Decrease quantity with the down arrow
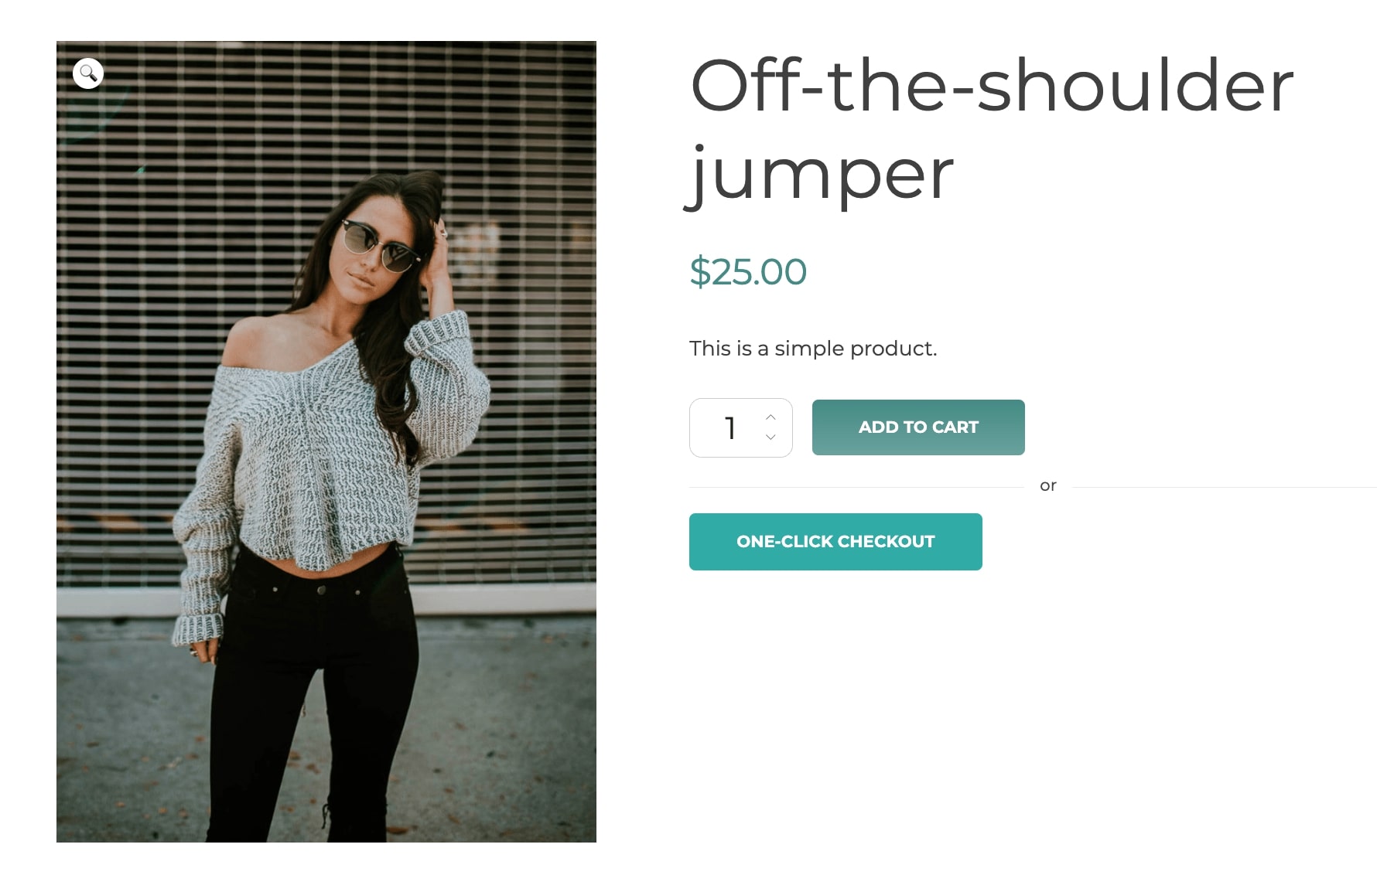The height and width of the screenshot is (875, 1377). click(x=771, y=438)
